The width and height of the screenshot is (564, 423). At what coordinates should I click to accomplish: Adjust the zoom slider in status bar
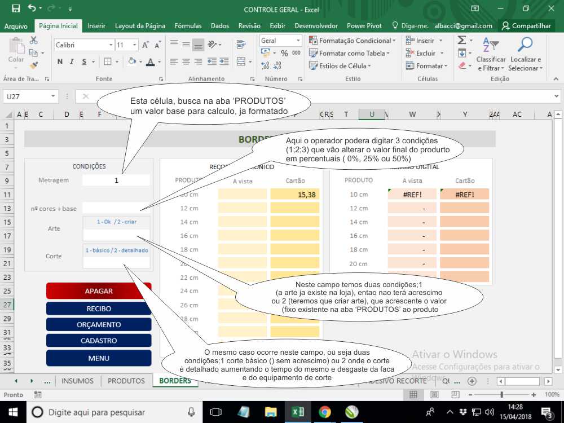[502, 395]
